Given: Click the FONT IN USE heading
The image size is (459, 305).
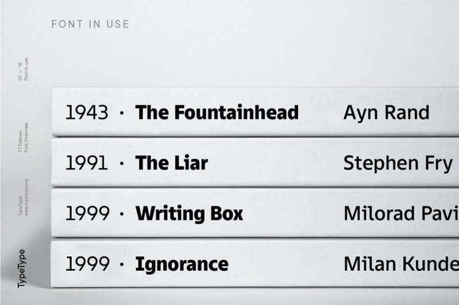Looking at the screenshot, I should pos(90,24).
